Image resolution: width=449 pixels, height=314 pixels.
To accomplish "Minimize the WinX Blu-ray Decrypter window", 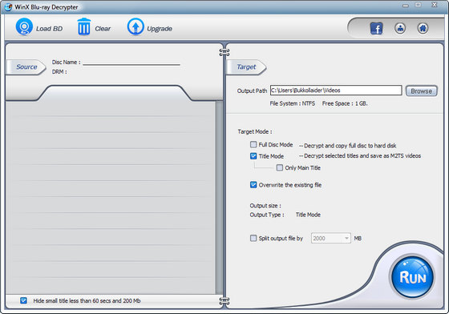I will point(406,5).
